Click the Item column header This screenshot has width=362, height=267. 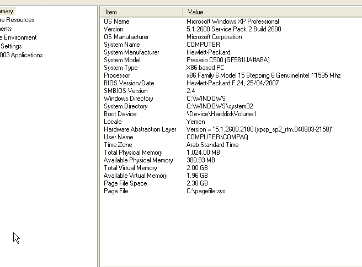[x=142, y=12]
